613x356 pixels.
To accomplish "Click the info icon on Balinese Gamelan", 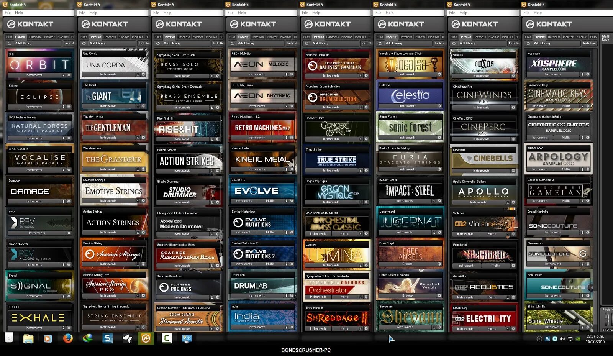I will (361, 75).
